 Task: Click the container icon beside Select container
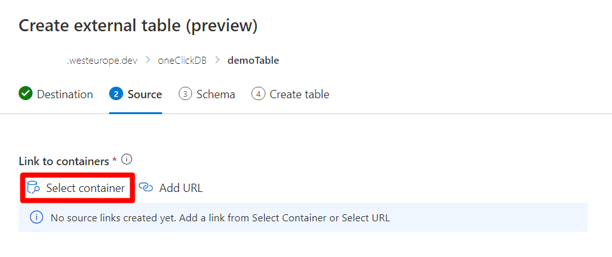click(x=33, y=187)
